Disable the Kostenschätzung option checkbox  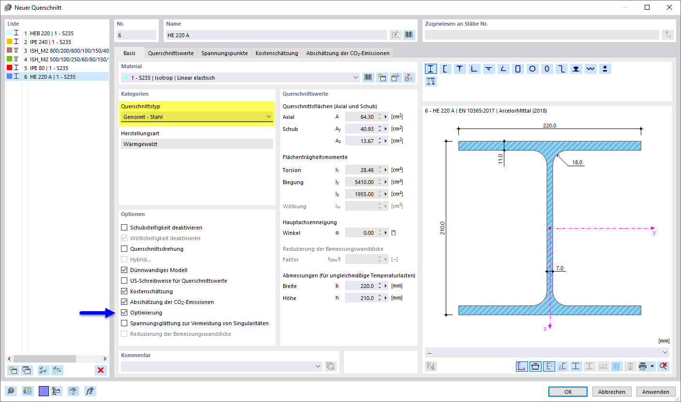(124, 291)
